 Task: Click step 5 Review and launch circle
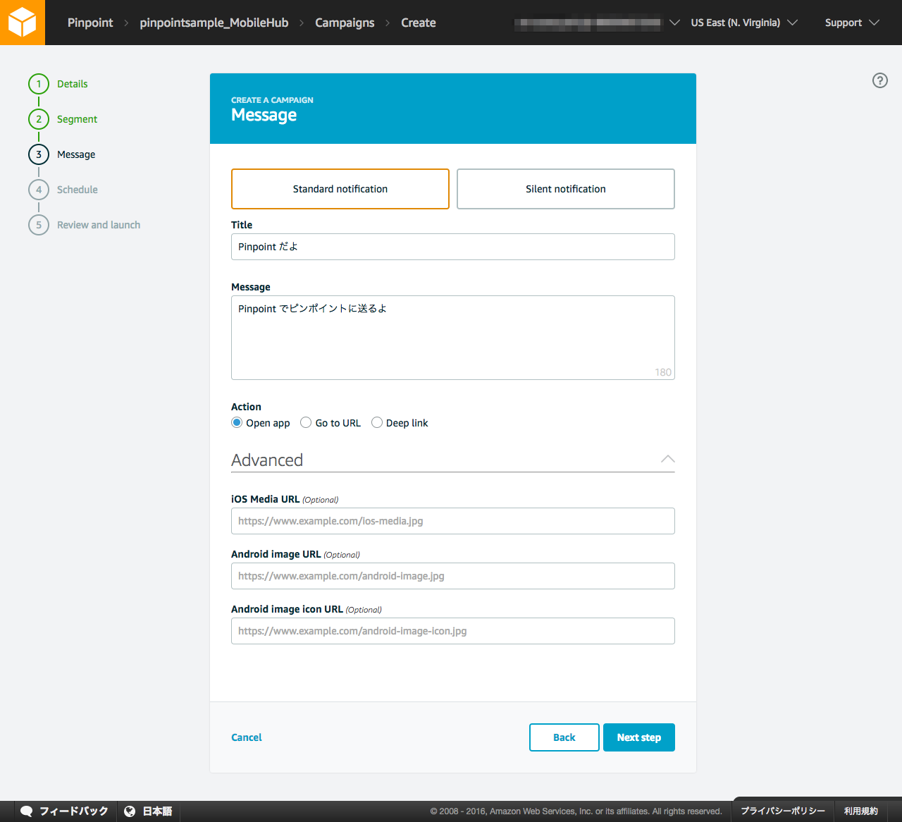[39, 225]
